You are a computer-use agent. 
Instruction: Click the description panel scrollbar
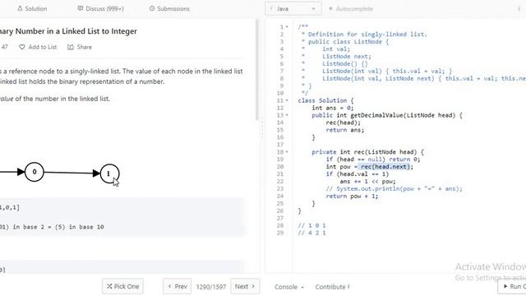click(257, 70)
